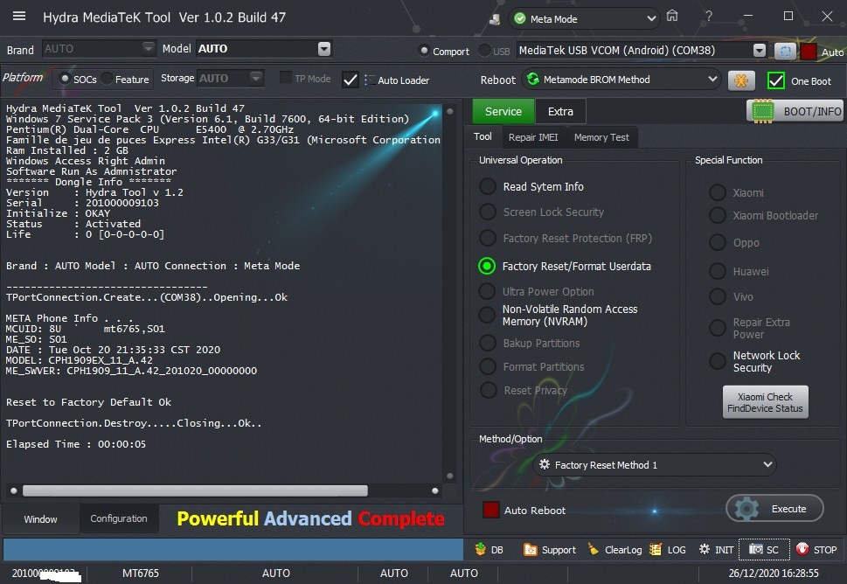Select Read Sytem Info option

487,186
